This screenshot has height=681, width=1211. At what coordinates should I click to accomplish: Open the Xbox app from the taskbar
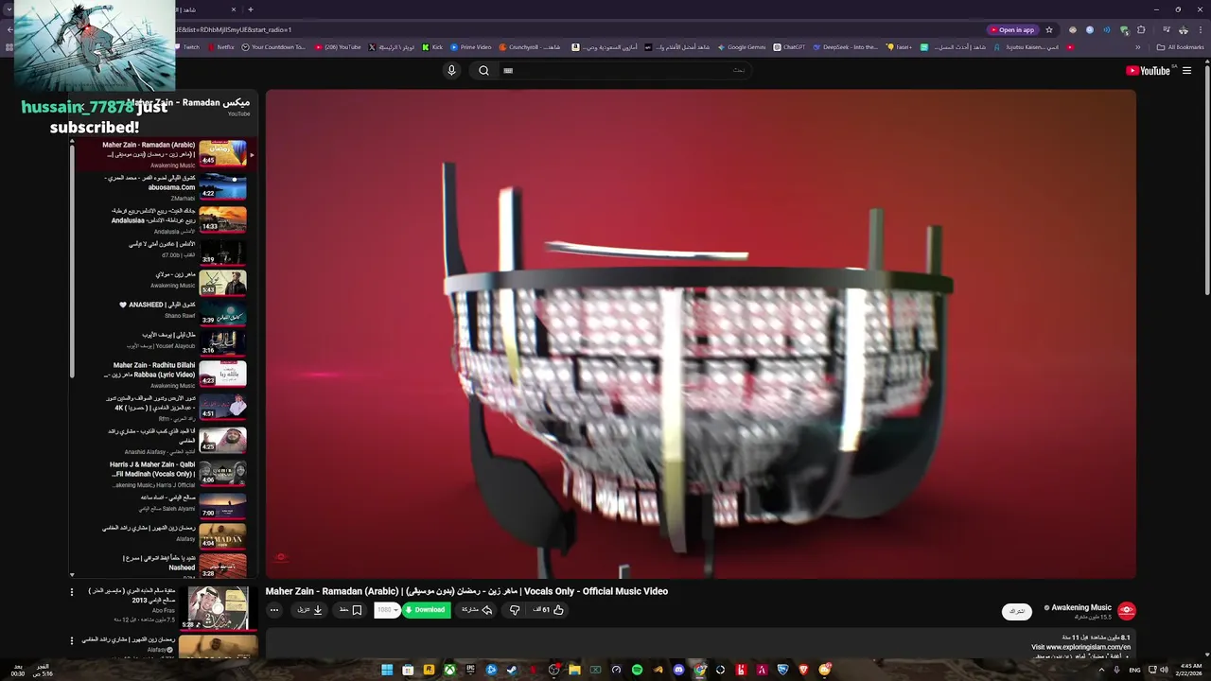449,670
